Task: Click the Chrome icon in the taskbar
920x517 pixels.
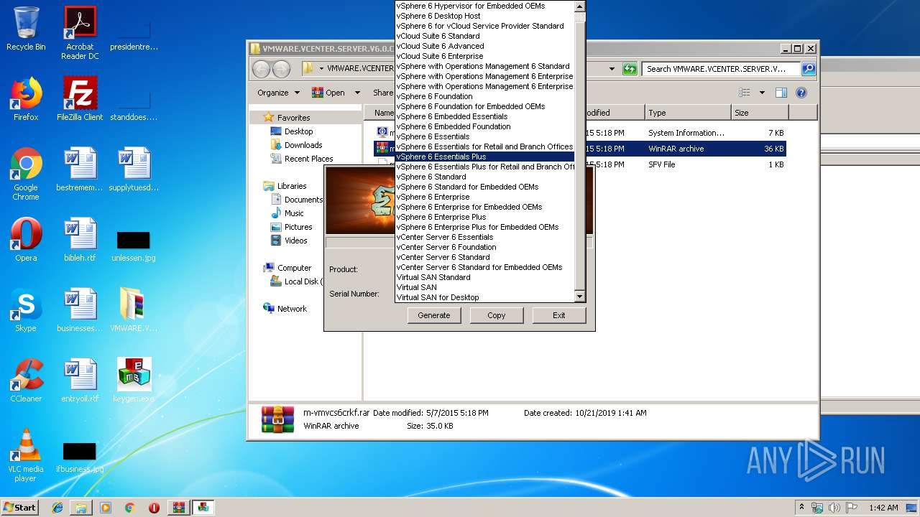Action: coord(129,508)
